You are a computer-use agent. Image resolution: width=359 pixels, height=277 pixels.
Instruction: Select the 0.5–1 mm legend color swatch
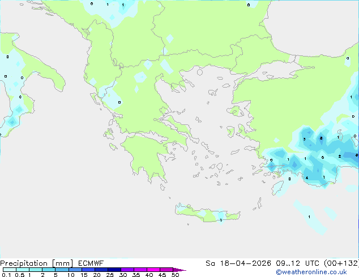point(23,270)
